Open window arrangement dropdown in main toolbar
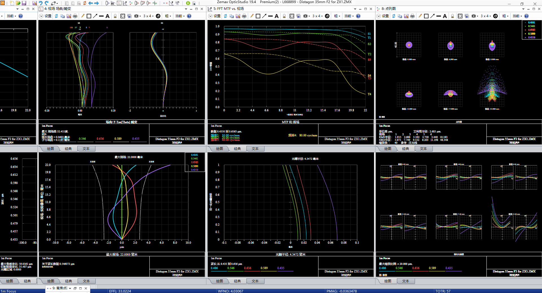The height and width of the screenshot is (293, 542). [x=54, y=3]
